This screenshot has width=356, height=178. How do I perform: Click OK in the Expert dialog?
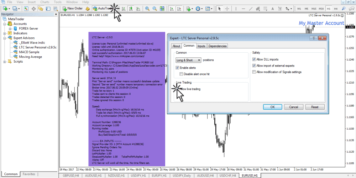point(272,107)
